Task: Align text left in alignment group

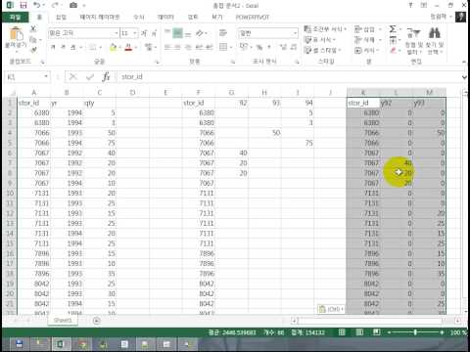Action: (167, 48)
